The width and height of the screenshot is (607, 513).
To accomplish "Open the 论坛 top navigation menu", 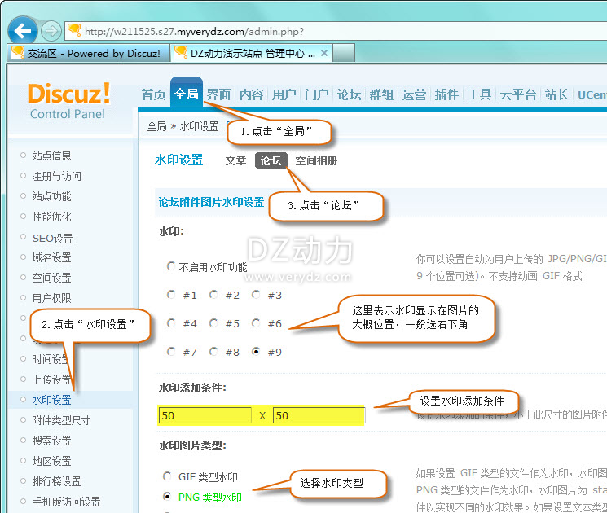I will click(x=349, y=94).
